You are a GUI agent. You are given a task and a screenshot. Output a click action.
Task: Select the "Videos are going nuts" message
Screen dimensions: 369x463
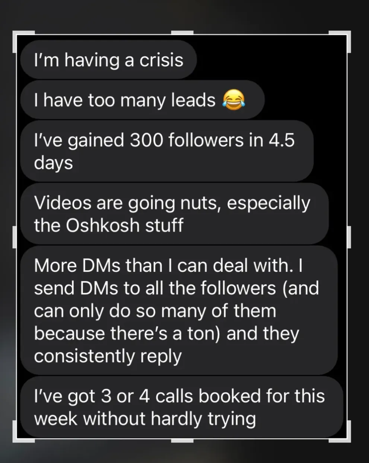pyautogui.click(x=174, y=214)
